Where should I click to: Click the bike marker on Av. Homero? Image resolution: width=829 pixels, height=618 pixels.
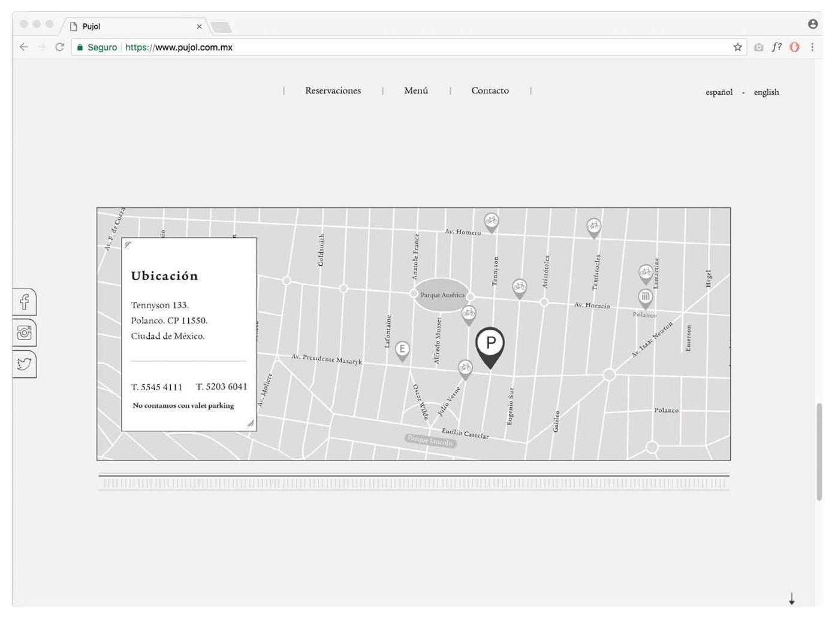[491, 221]
